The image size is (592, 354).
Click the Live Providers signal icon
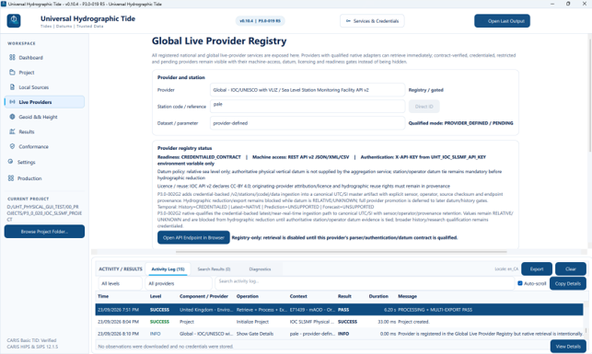(12, 102)
